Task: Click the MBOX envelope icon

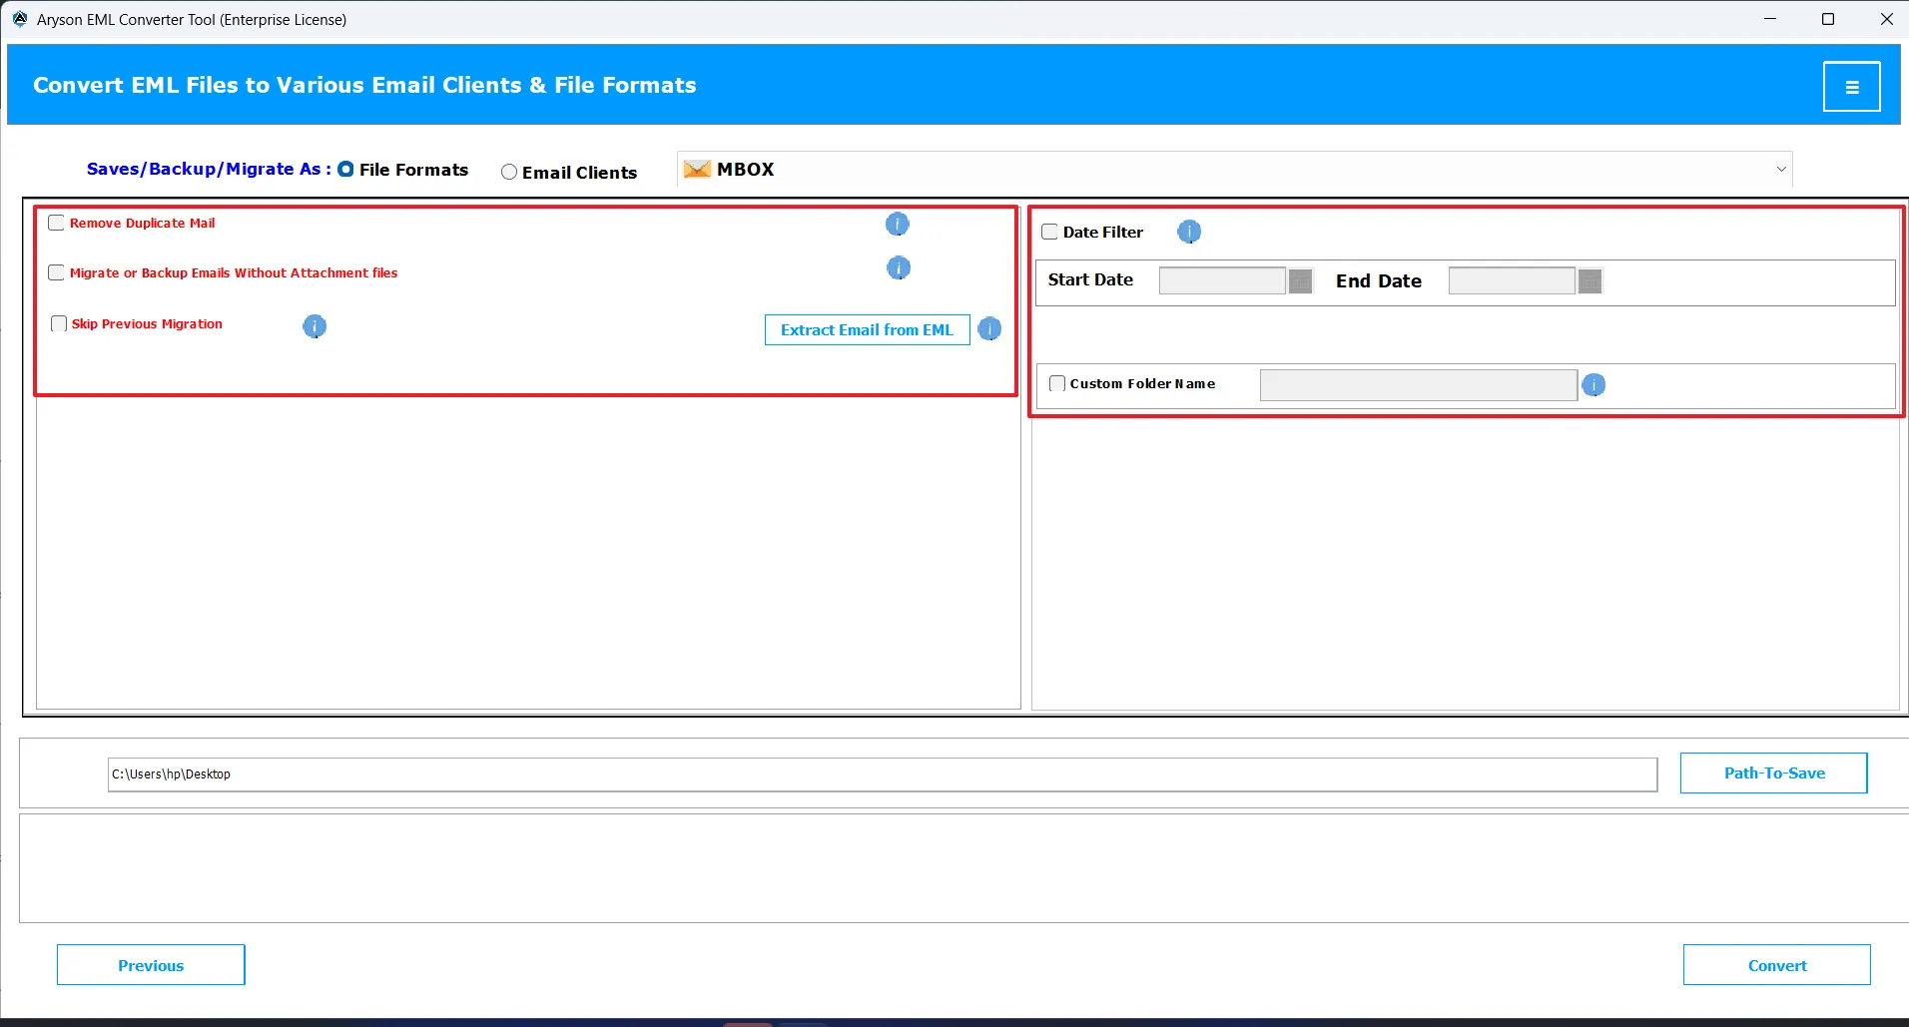Action: 697,170
